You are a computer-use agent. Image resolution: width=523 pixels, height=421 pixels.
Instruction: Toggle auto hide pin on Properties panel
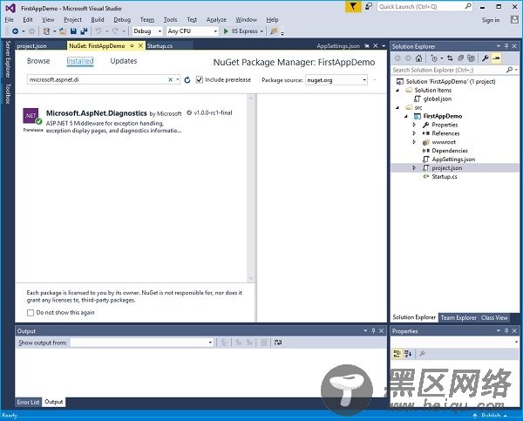click(506, 330)
